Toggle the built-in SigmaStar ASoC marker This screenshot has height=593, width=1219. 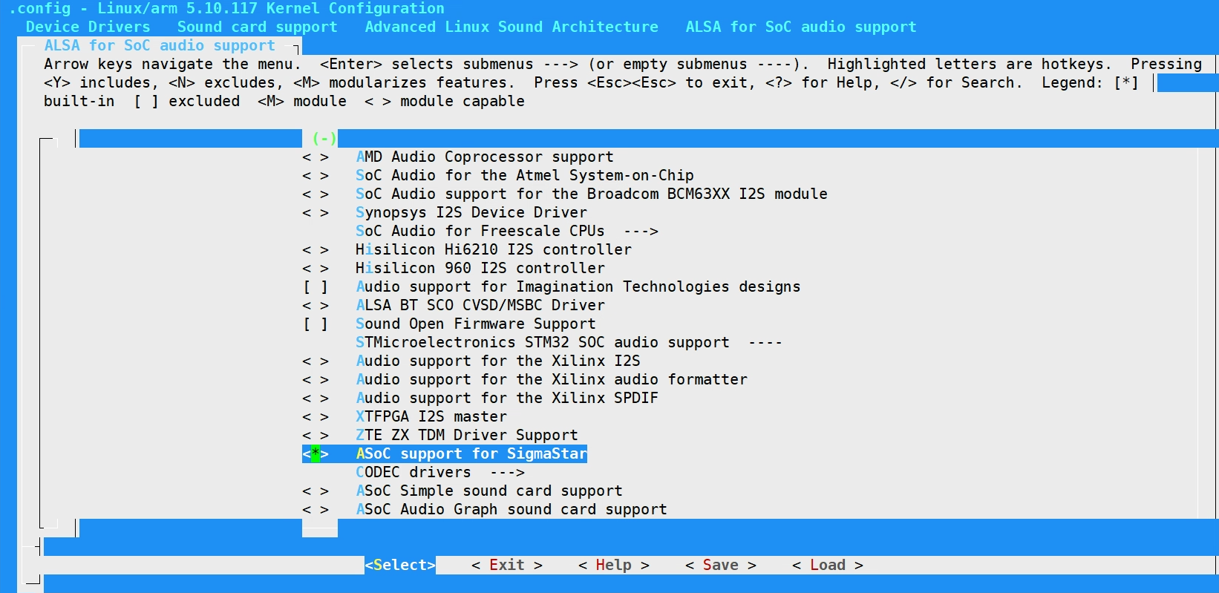tap(316, 453)
